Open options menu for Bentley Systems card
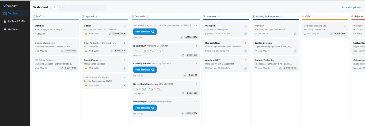365x126 pixels. (295, 43)
